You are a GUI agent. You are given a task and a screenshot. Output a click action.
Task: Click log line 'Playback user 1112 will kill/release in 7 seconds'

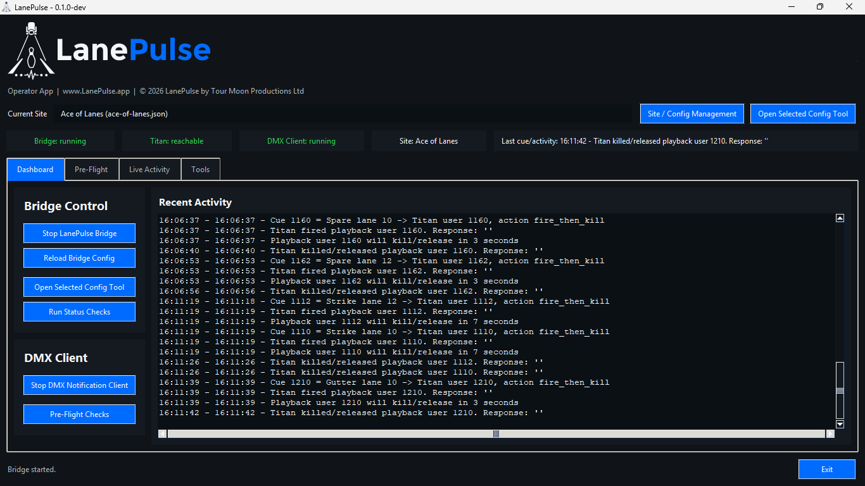click(x=339, y=322)
